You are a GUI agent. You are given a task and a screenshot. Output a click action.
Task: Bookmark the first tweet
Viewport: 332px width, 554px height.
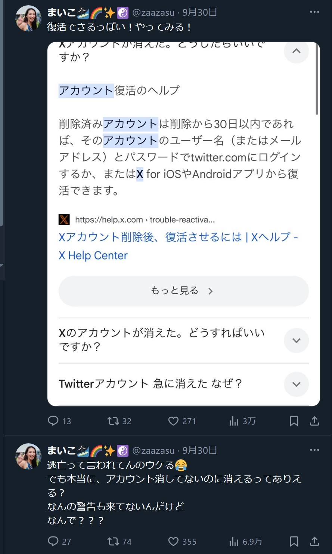click(x=294, y=421)
